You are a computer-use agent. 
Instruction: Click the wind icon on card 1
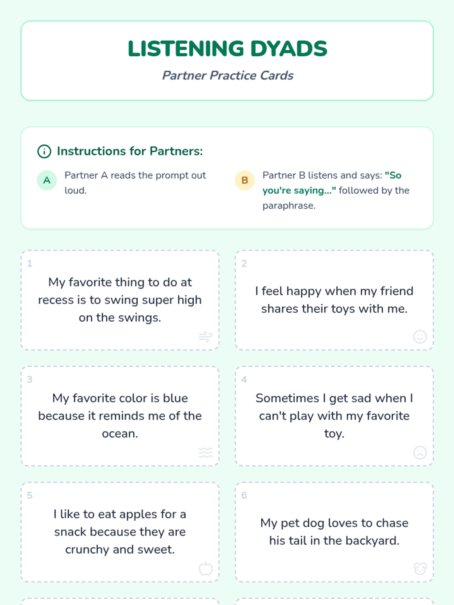click(x=205, y=337)
